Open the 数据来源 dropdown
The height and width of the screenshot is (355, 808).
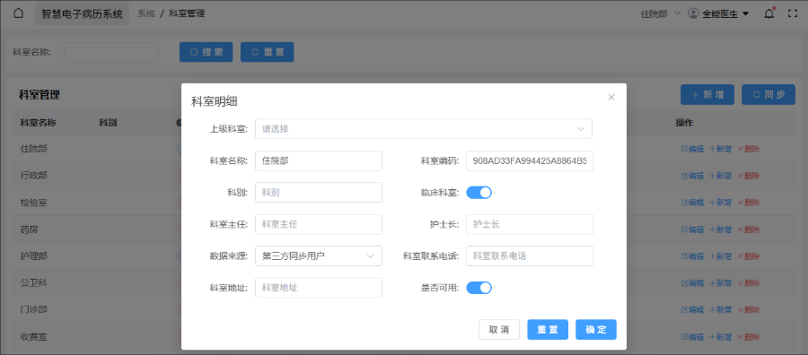[x=319, y=255]
